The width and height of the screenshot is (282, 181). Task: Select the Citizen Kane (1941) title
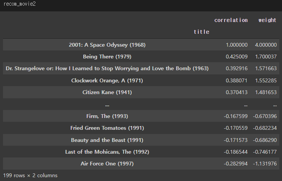(107, 92)
